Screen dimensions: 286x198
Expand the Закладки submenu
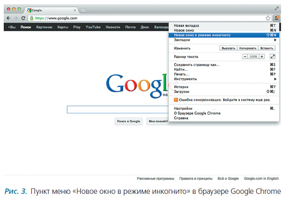pyautogui.click(x=224, y=40)
